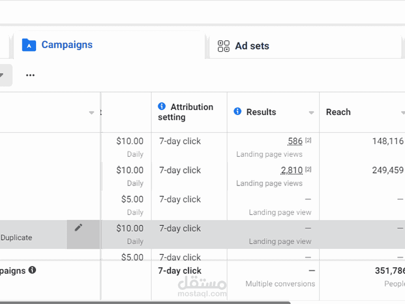
Task: Switch to the Ad sets tab
Action: tap(252, 46)
